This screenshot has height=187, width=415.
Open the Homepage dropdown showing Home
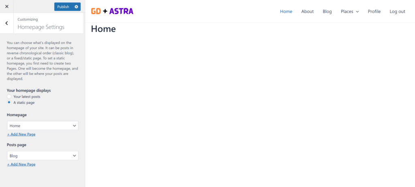coord(43,126)
